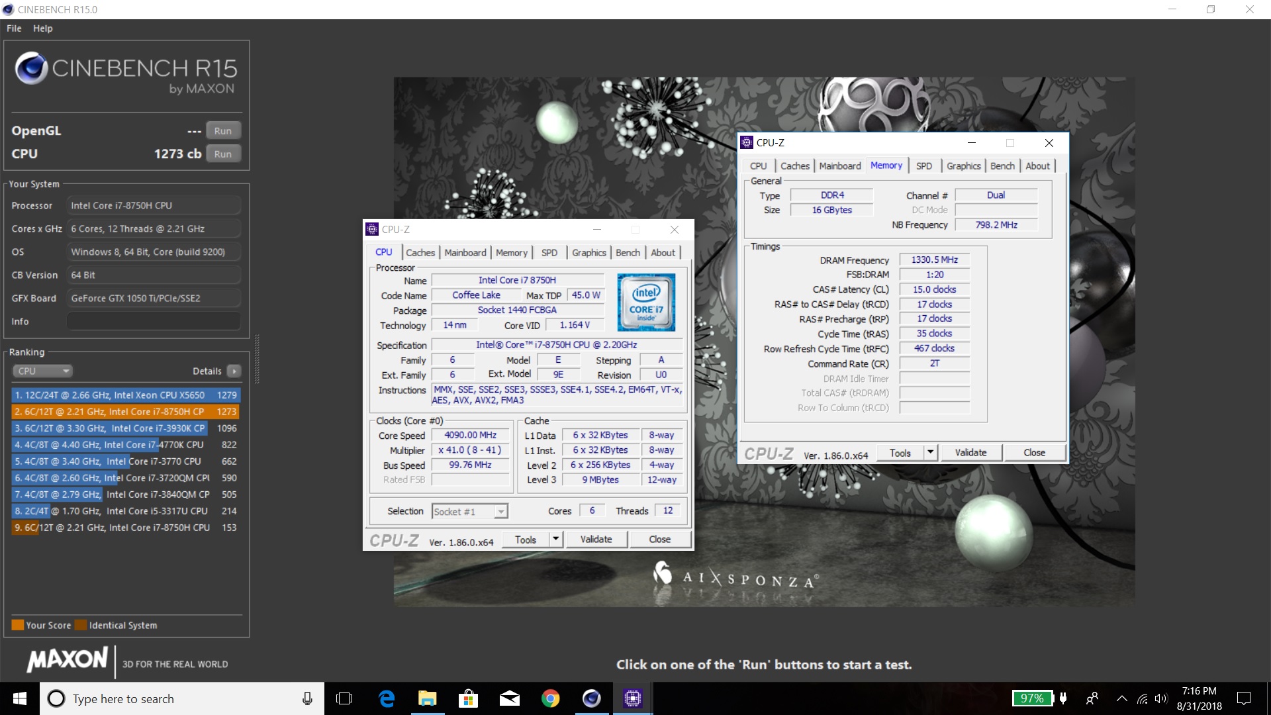
Task: Click the power plug icon in system tray
Action: pyautogui.click(x=1063, y=698)
